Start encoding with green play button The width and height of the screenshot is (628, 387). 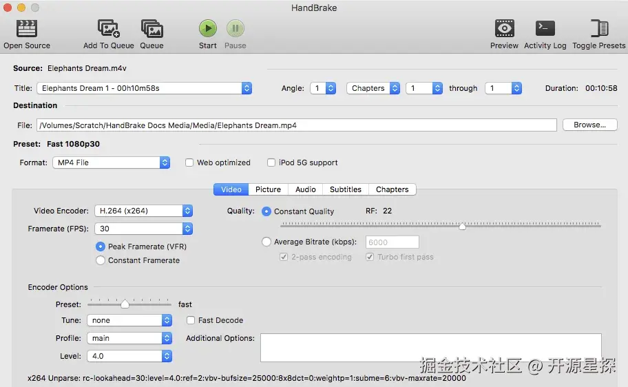tap(208, 28)
